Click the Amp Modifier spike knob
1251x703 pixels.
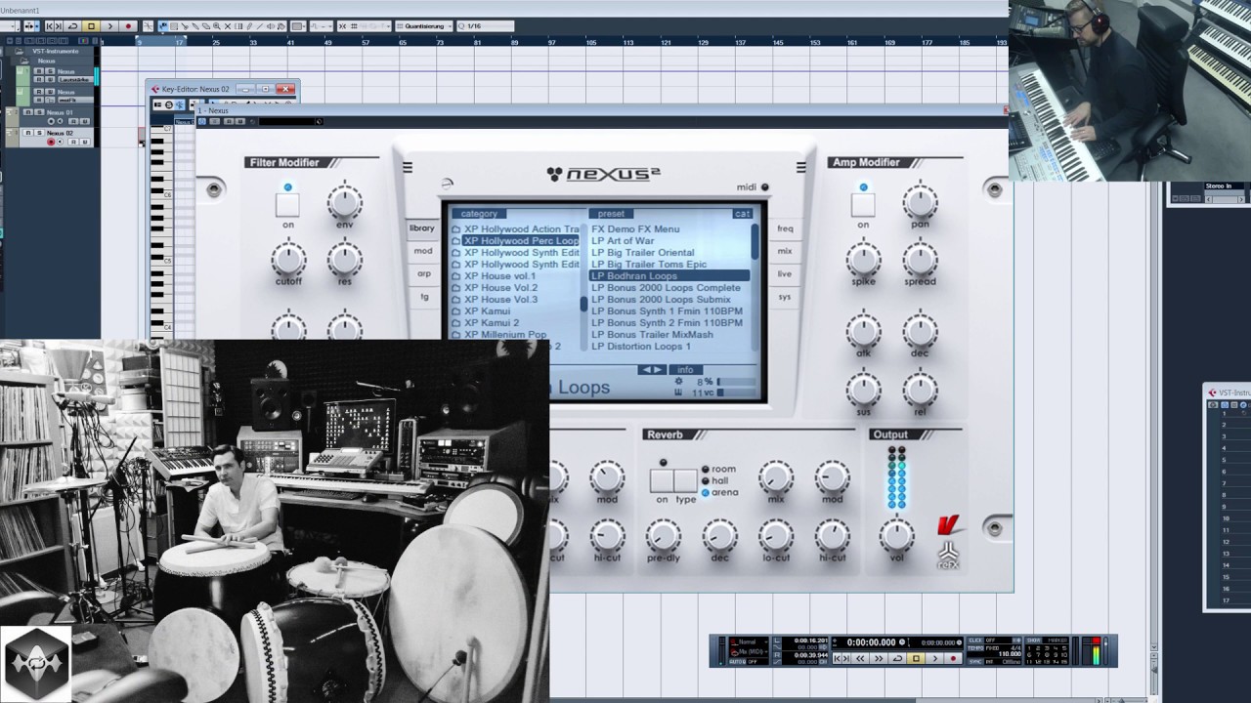(863, 260)
